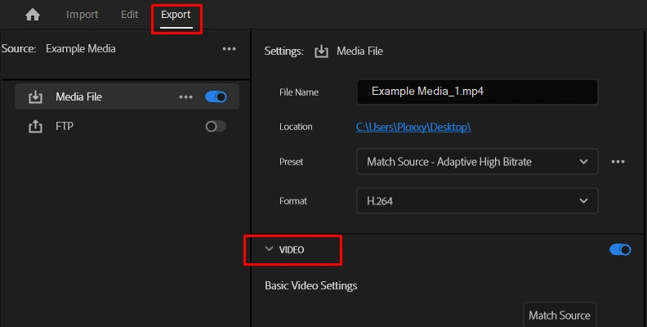Open preset options three-dot menu

click(618, 161)
